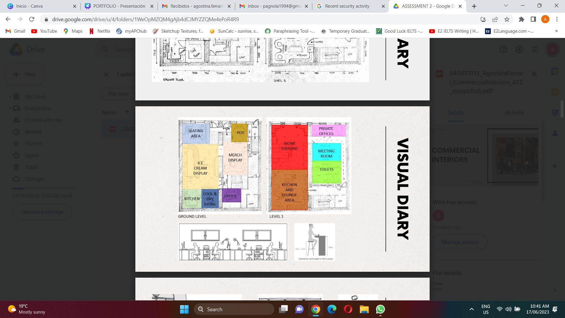This screenshot has width=565, height=318.
Task: Switch to the PORTFOLIO Presentación browser tab
Action: [119, 6]
